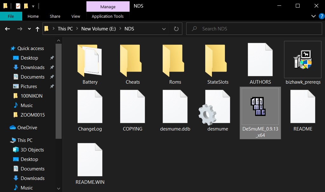Expand chevron after This PC in address bar
The width and height of the screenshot is (325, 192).
coord(77,29)
